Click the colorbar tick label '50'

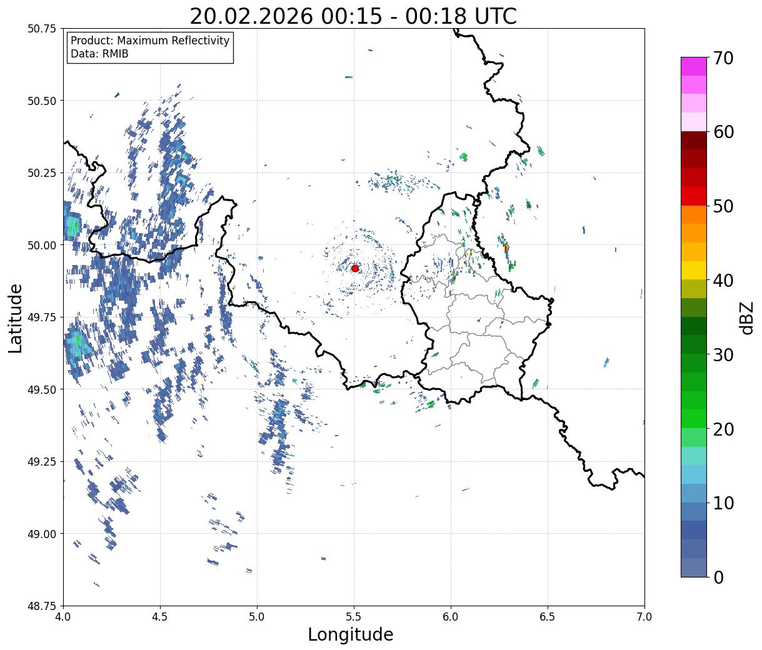tap(723, 206)
